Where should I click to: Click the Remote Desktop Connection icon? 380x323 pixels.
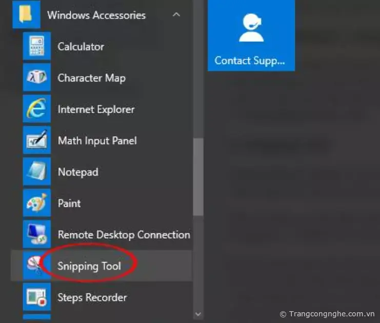36,234
